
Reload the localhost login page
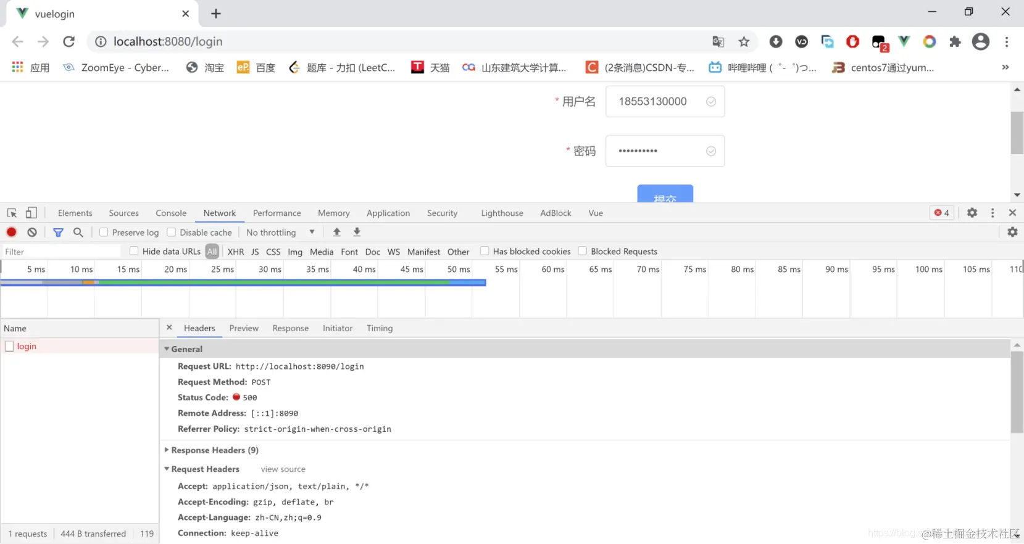pos(69,41)
